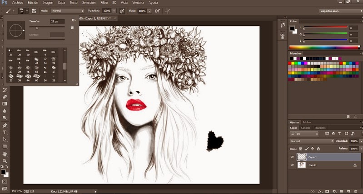Screen dimensions: 363x194
Task: Switch to the Estilos panel tab
Action: (307, 122)
